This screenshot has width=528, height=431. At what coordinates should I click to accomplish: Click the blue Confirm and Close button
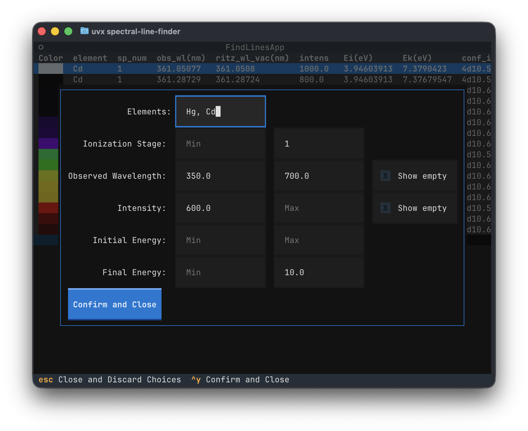[x=115, y=304]
